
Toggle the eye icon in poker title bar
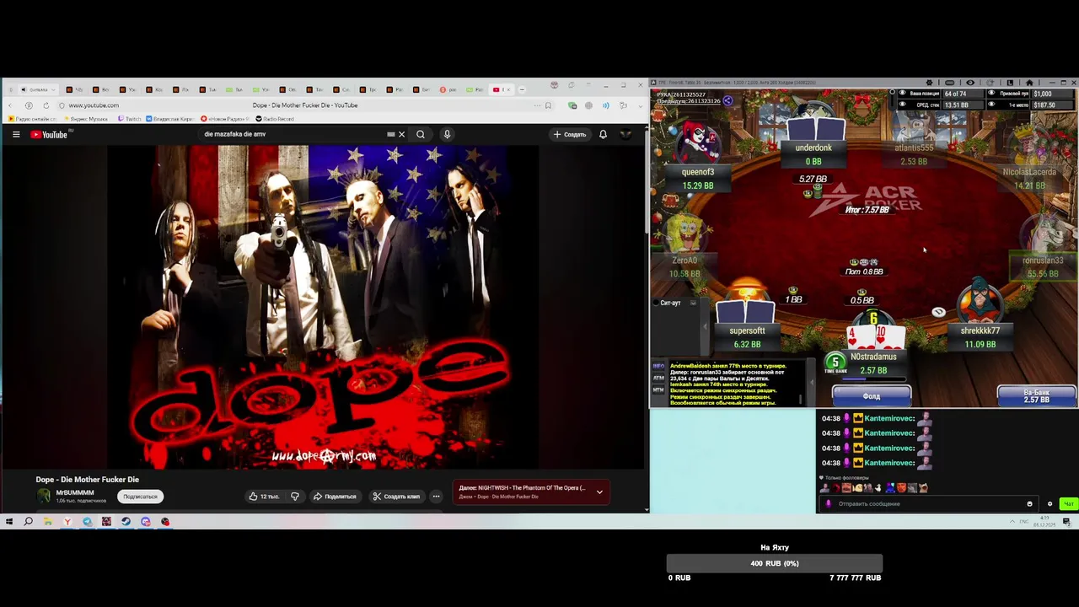(969, 83)
